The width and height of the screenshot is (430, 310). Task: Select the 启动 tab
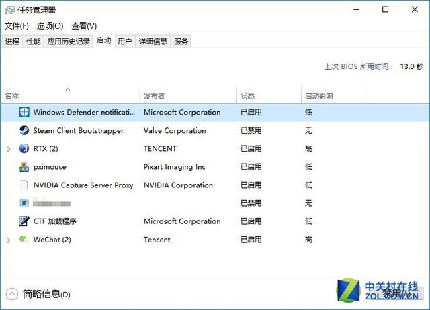[104, 40]
